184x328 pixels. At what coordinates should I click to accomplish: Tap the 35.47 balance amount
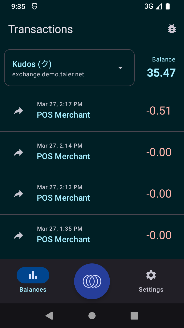161,73
